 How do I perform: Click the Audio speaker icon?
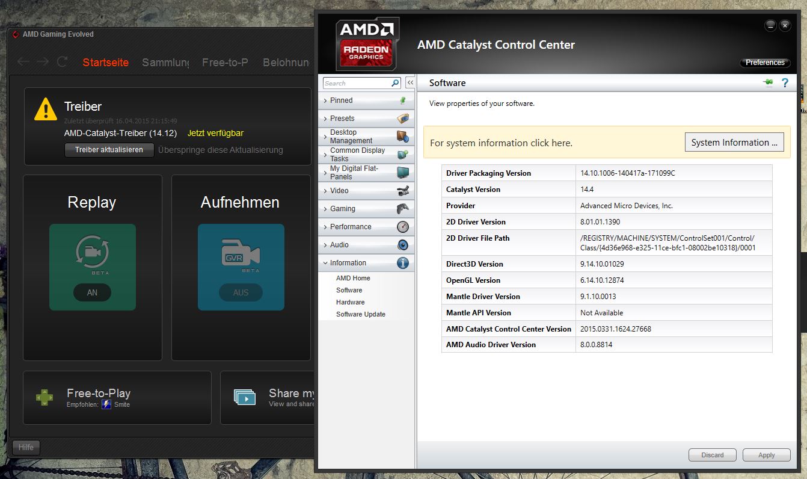[403, 245]
